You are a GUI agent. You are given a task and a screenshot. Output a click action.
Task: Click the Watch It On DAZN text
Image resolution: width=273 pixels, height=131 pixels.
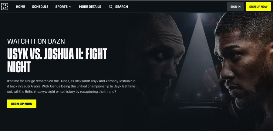36,41
